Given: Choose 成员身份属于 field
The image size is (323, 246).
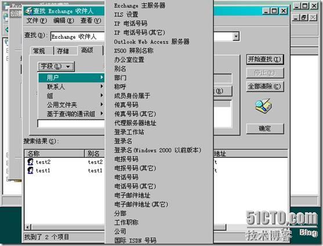Looking at the screenshot, I should [x=159, y=96].
